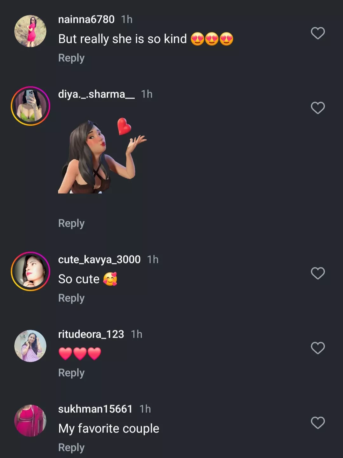View diya._.sharma__'s story from avatar
The image size is (343, 458).
pyautogui.click(x=30, y=106)
